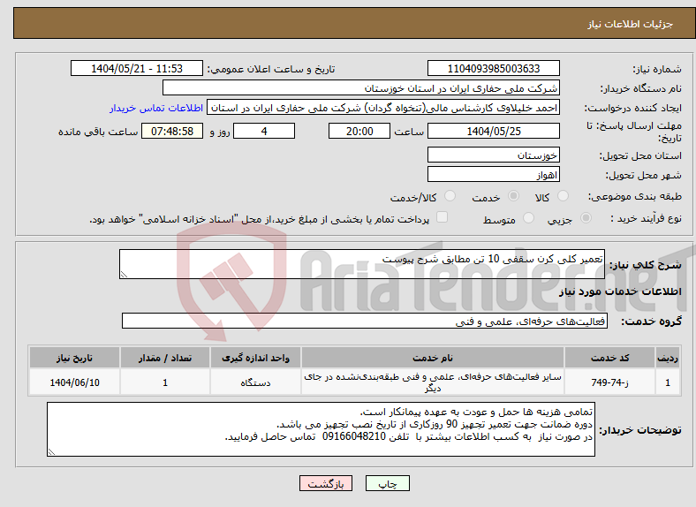Image resolution: width=696 pixels, height=507 pixels.
Task: Click the delivery province field خوزستان
Action: point(493,155)
